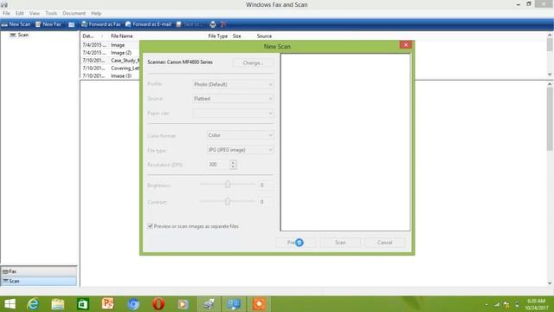Close the New Scan dialog with red X
554x312 pixels.
coord(406,45)
